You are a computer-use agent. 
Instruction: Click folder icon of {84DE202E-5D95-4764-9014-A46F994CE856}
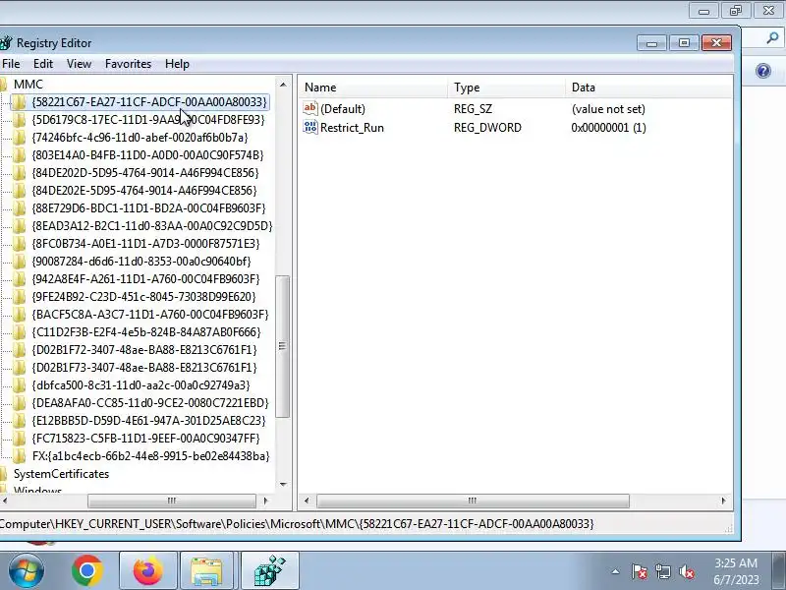tap(19, 190)
